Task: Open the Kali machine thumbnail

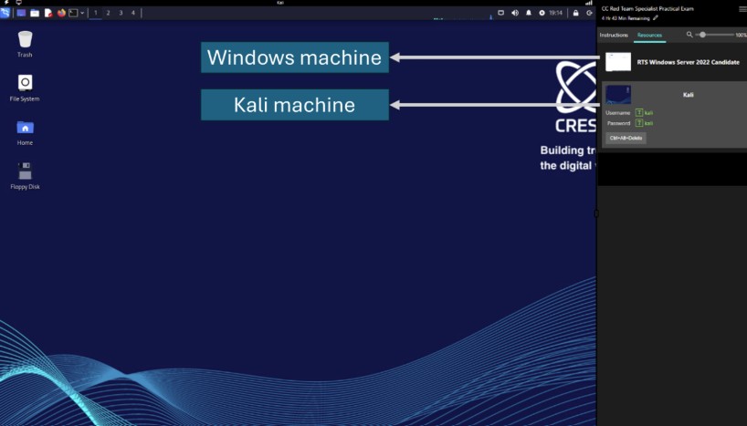Action: point(618,95)
